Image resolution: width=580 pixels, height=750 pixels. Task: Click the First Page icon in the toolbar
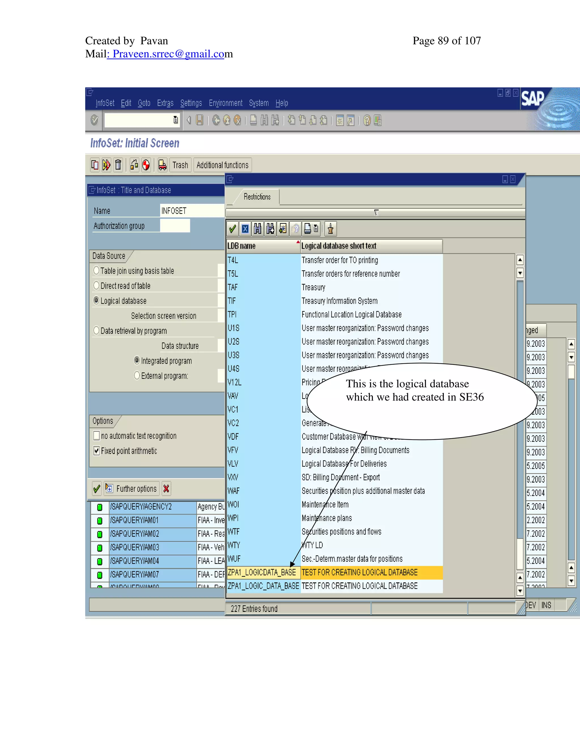pyautogui.click(x=291, y=120)
